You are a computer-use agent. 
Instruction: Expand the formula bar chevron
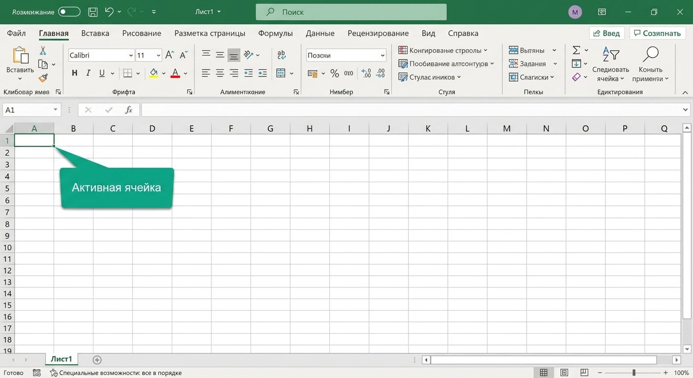(x=685, y=110)
